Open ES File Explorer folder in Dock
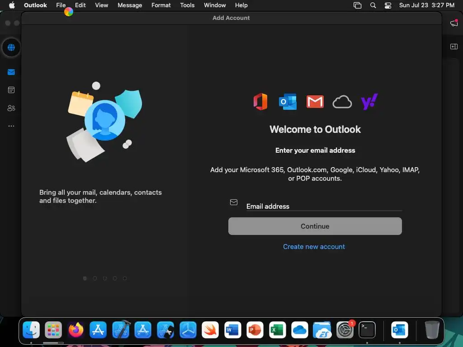 tap(322, 329)
